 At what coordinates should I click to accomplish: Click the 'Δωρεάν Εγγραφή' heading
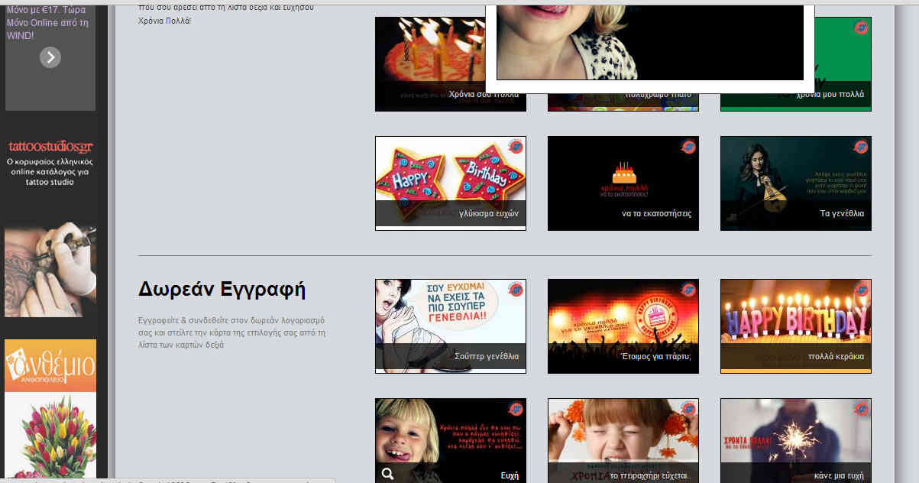tap(222, 290)
